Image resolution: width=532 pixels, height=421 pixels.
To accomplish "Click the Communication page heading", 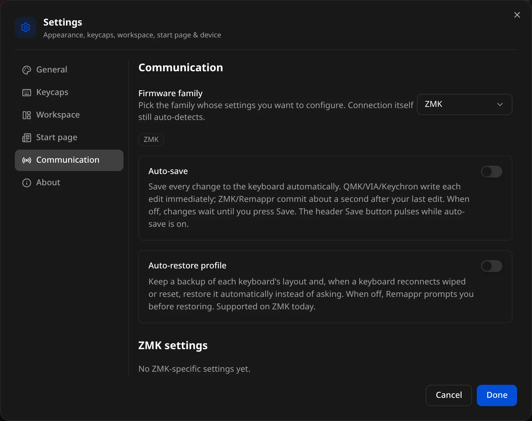I will point(180,68).
